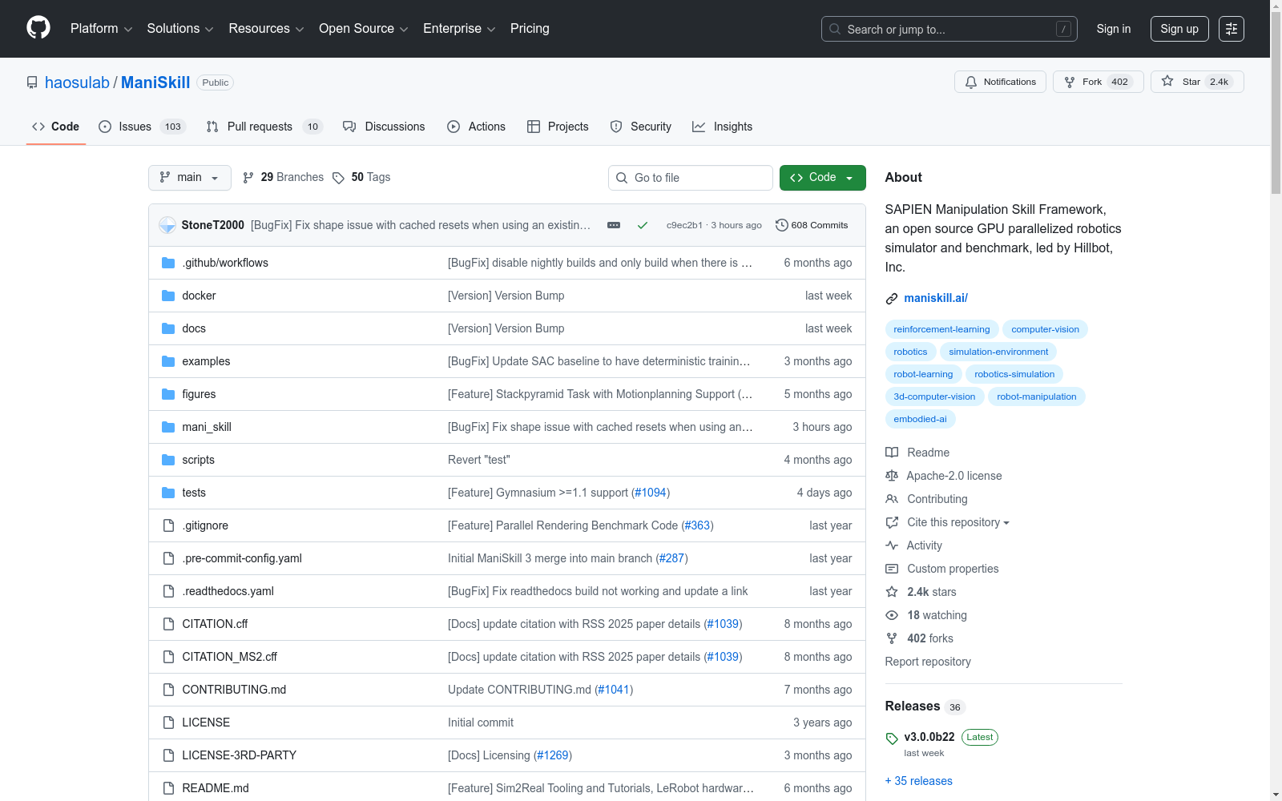View the 608 Commits history

coord(812,225)
